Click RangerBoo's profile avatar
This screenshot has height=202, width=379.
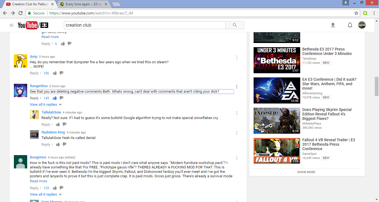click(x=21, y=90)
